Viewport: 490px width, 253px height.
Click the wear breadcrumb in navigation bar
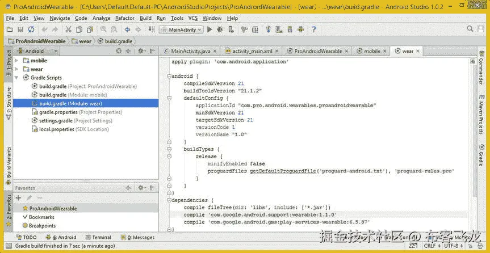tap(82, 41)
